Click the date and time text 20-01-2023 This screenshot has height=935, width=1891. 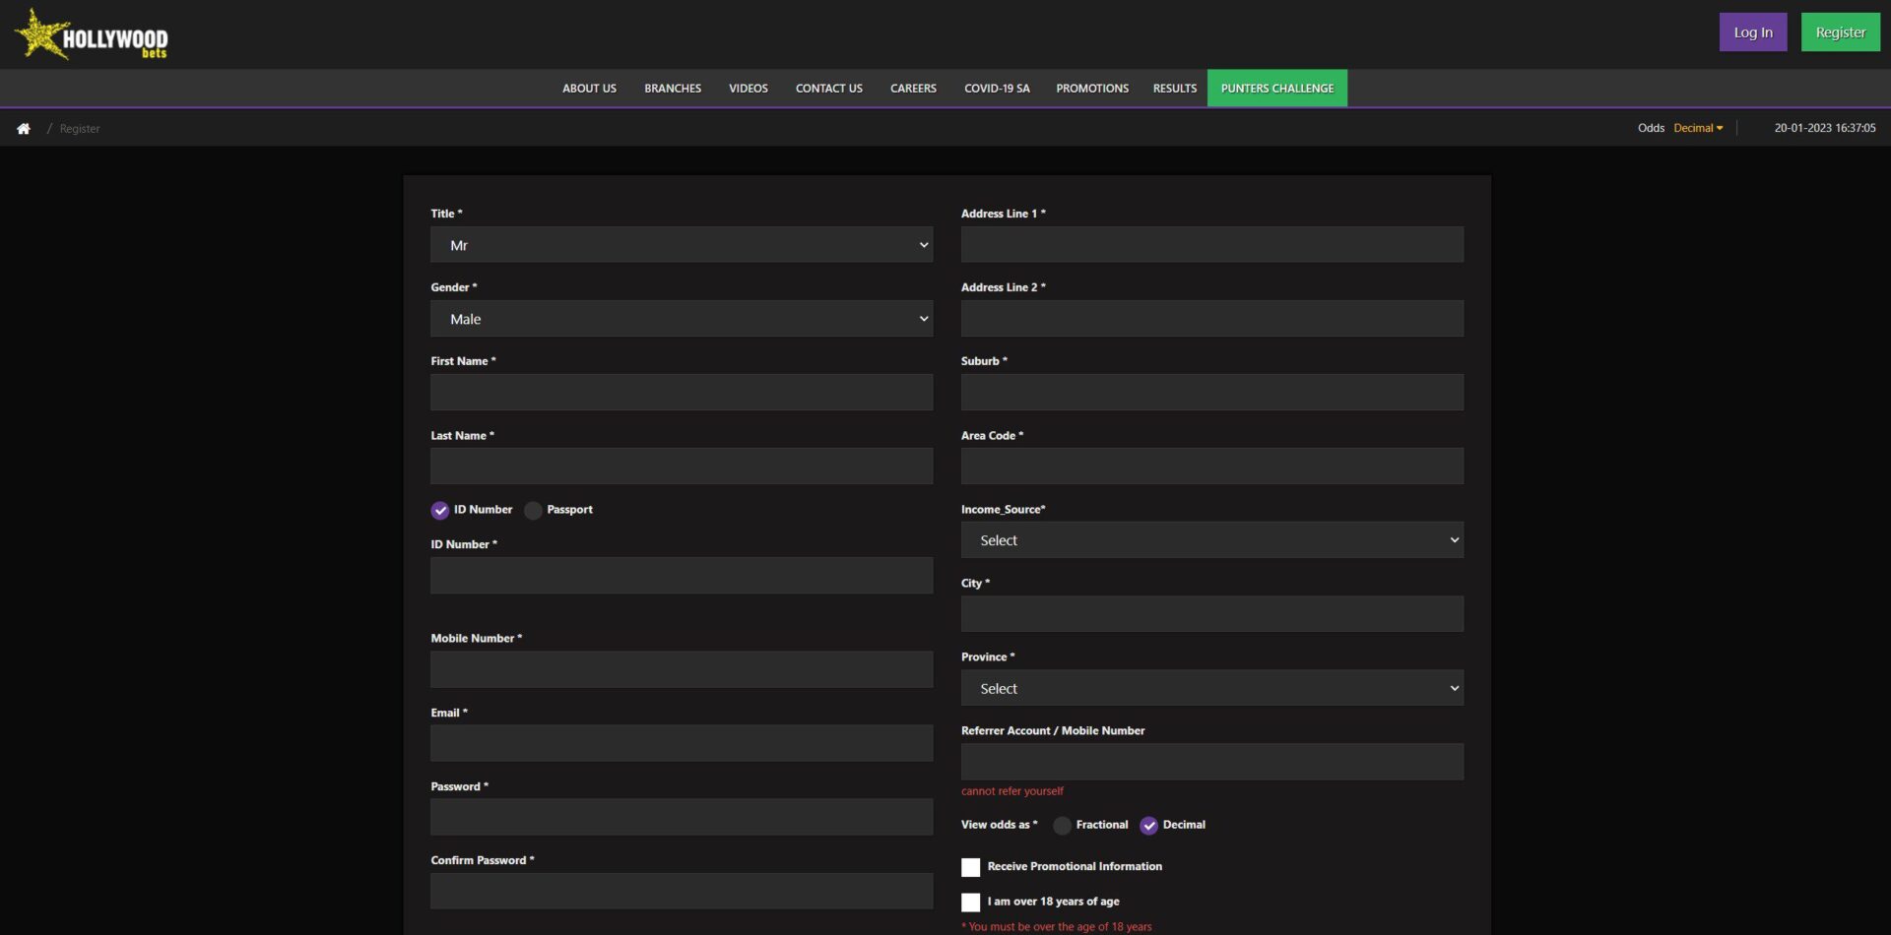click(1825, 128)
